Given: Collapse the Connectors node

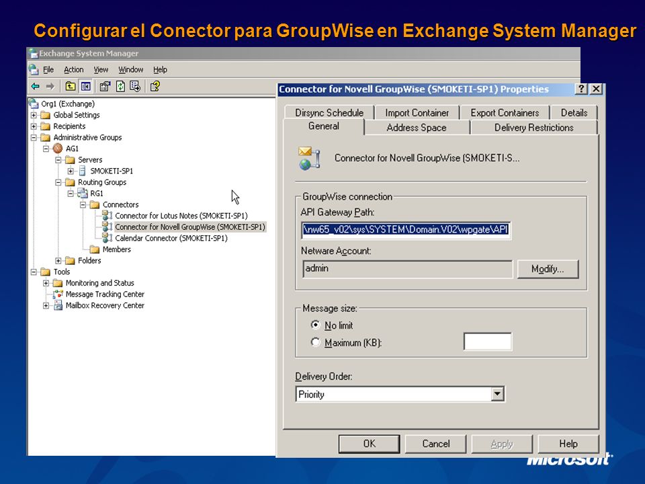Looking at the screenshot, I should pyautogui.click(x=83, y=204).
